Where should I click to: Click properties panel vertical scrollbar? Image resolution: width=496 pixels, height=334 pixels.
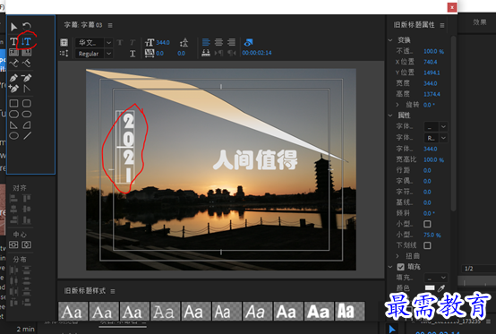point(453,124)
